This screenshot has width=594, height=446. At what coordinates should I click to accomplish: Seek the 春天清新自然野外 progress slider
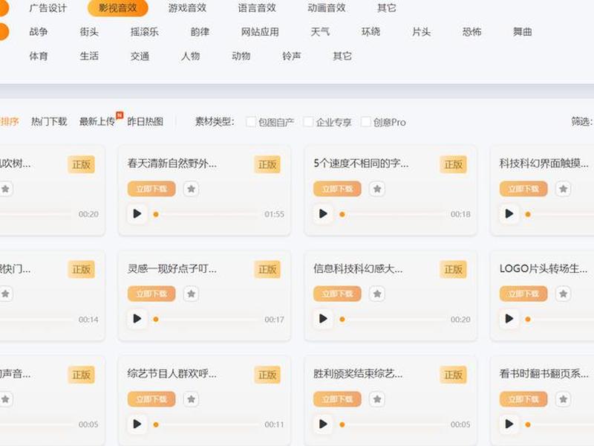click(x=205, y=214)
